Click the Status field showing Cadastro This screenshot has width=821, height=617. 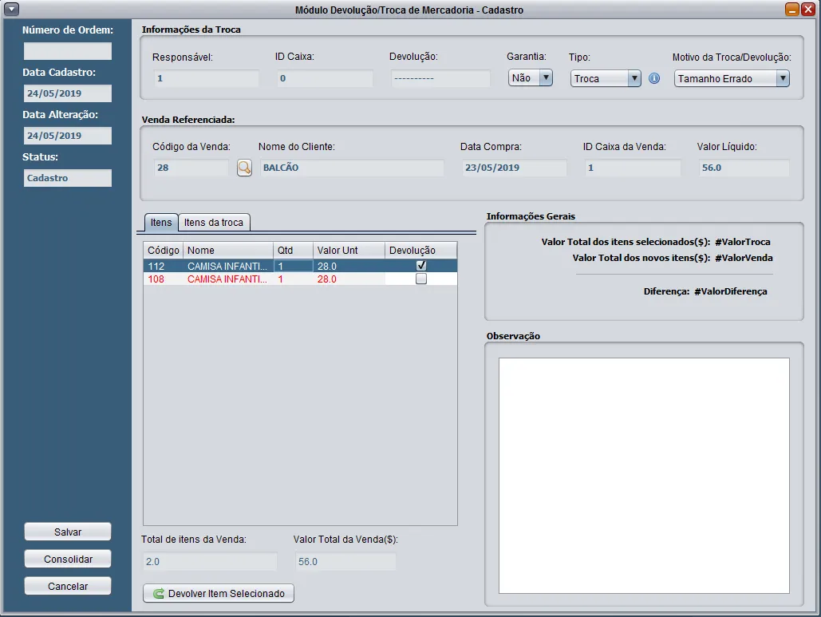[68, 178]
